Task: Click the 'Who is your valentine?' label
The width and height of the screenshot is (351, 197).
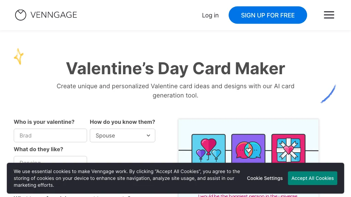Action: coord(44,122)
